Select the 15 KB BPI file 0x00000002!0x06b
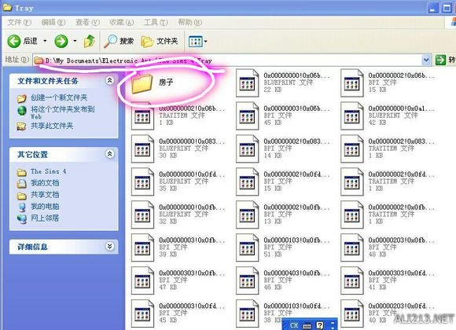The height and width of the screenshot is (330, 456). [x=352, y=83]
